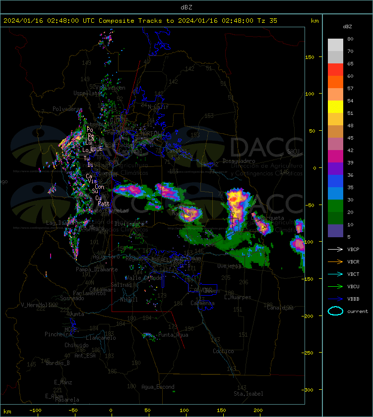The width and height of the screenshot is (373, 417).
Task: Click the 'Pincheira' map label
Action: coord(58,334)
